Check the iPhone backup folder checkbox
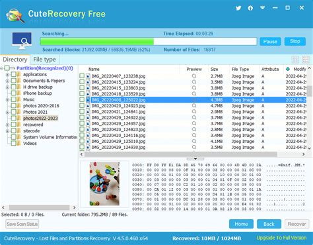 (13, 93)
